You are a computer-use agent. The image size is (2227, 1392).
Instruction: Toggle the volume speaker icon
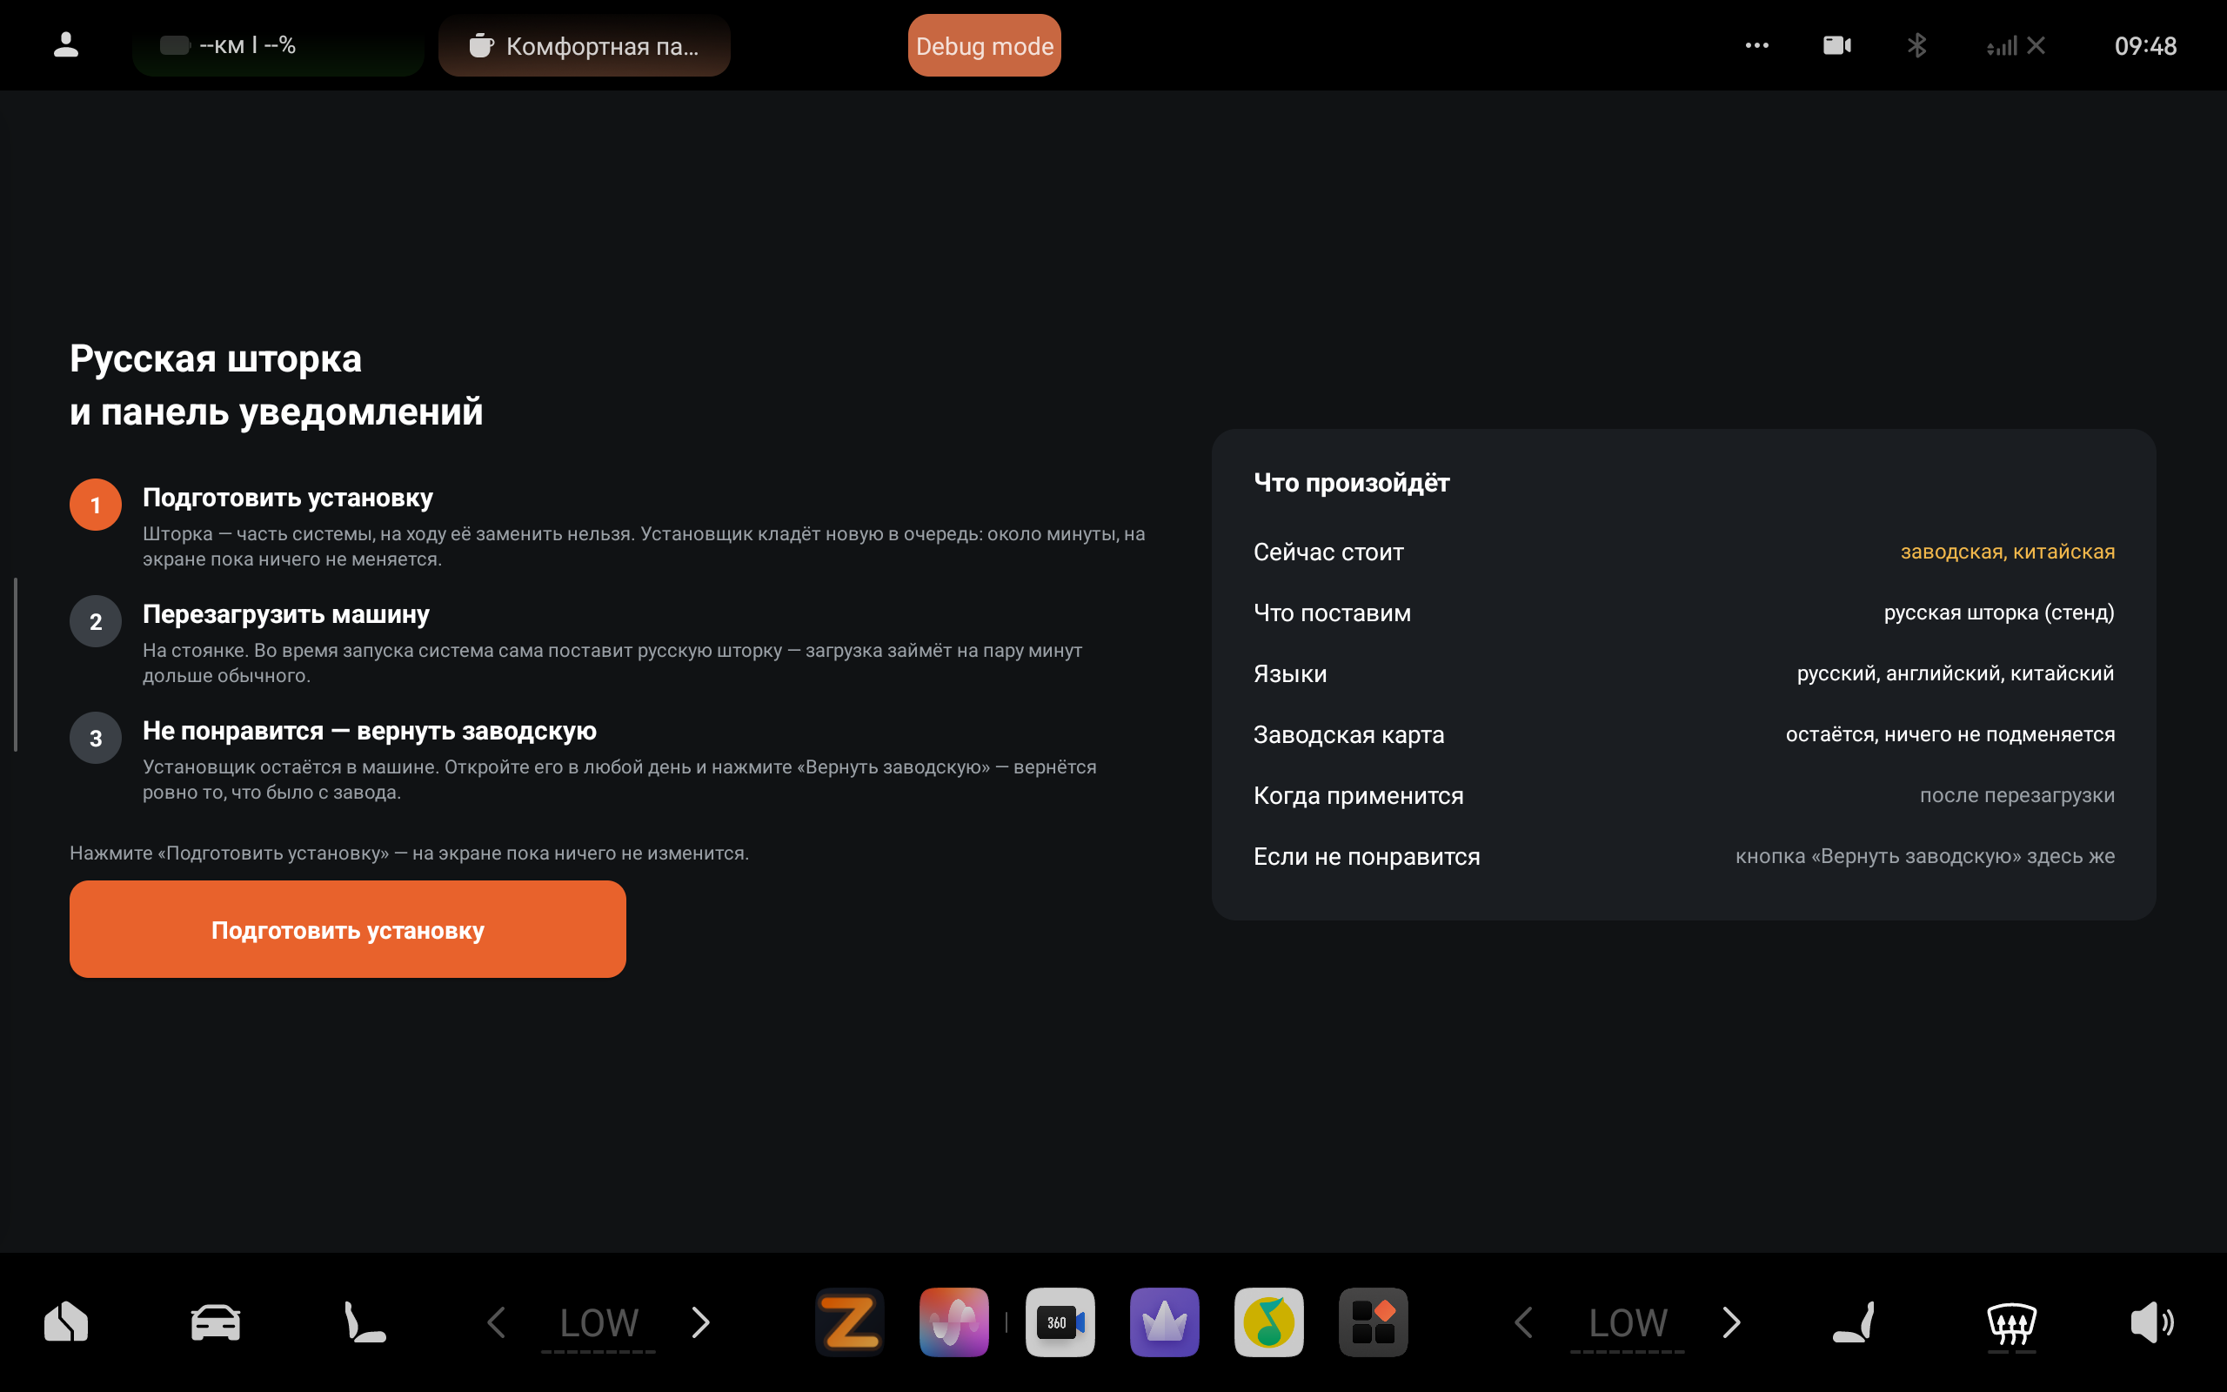coord(2151,1323)
